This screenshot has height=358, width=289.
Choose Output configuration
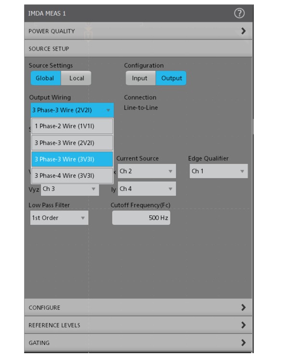[x=171, y=78]
